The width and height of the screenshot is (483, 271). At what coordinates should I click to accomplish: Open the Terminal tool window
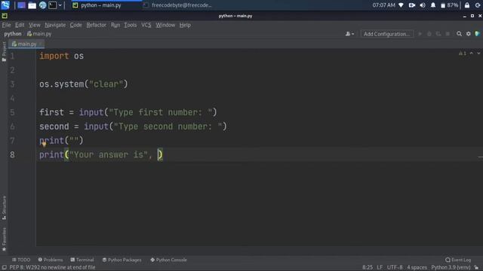[82, 260]
